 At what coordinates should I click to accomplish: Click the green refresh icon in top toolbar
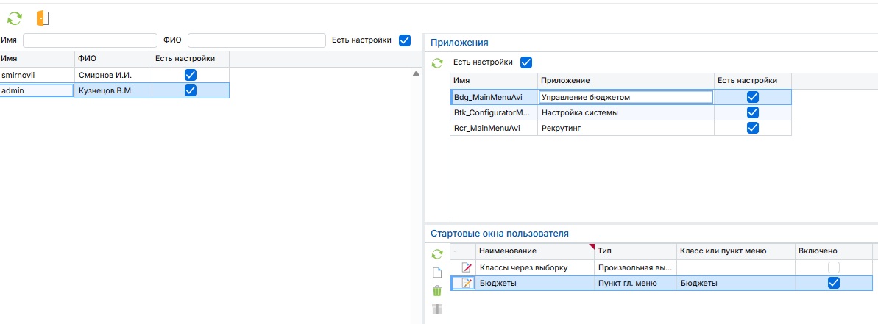(x=15, y=18)
